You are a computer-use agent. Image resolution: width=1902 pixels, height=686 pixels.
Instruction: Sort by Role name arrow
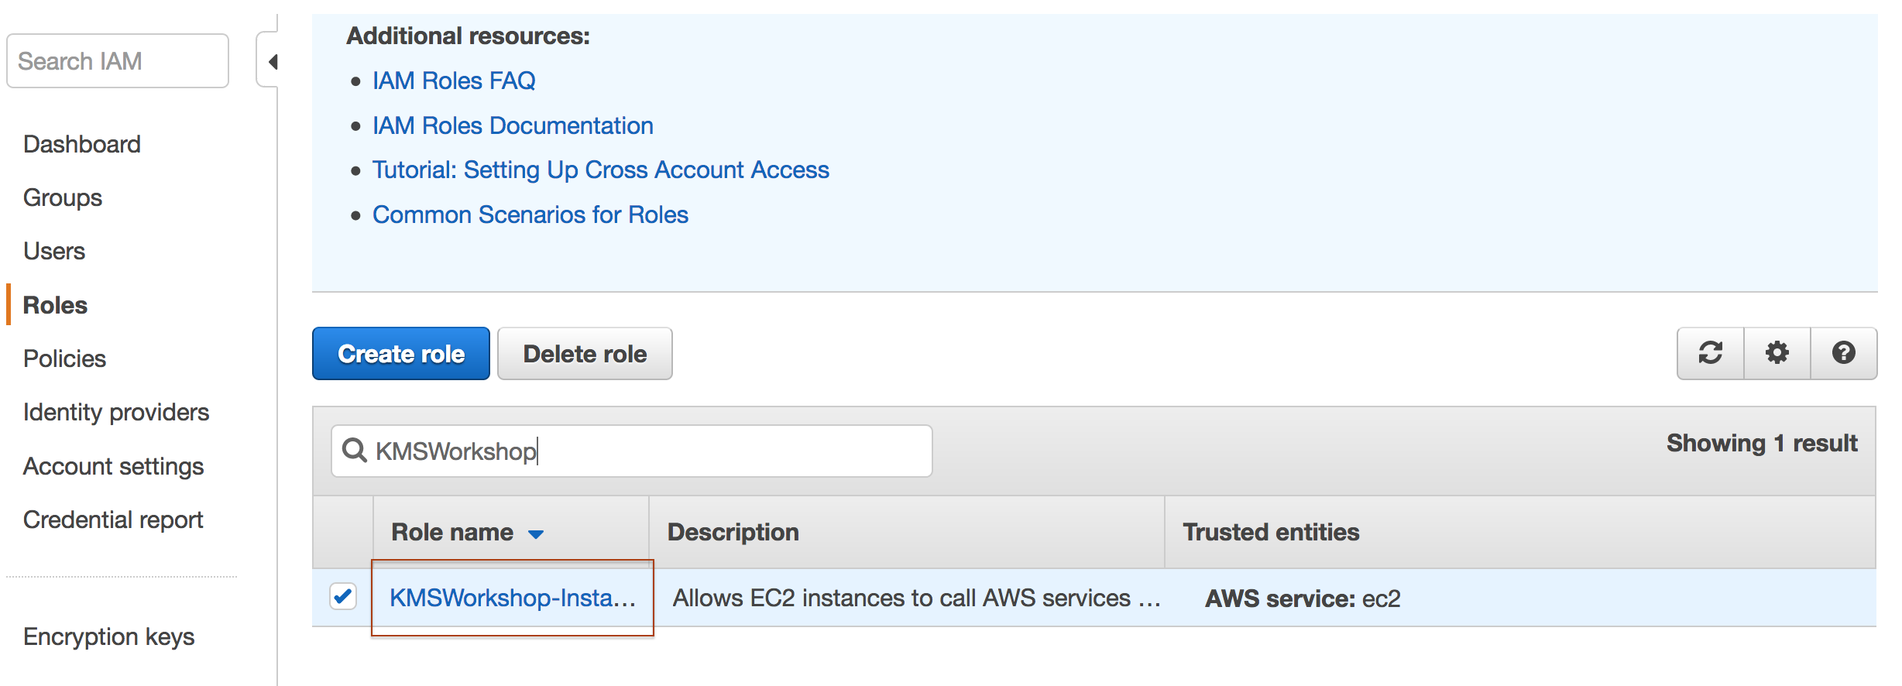pyautogui.click(x=535, y=533)
